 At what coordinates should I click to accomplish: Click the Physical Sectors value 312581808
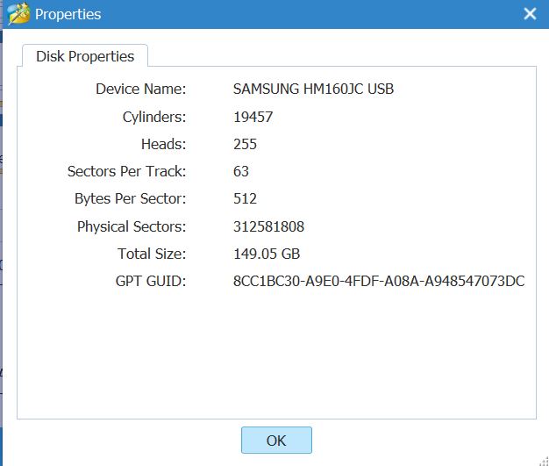click(268, 226)
